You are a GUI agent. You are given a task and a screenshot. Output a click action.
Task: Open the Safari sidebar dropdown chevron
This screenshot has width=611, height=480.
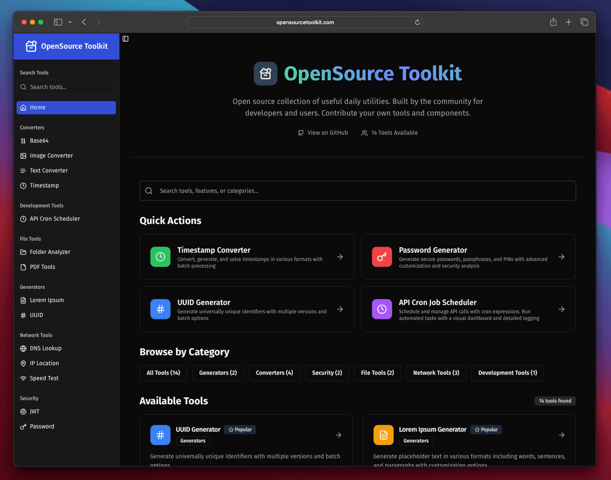70,22
